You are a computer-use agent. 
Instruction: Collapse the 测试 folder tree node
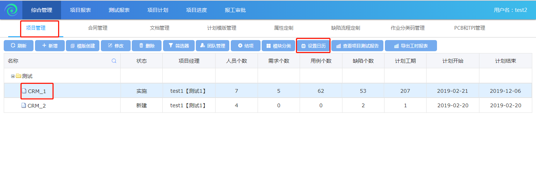(13, 76)
